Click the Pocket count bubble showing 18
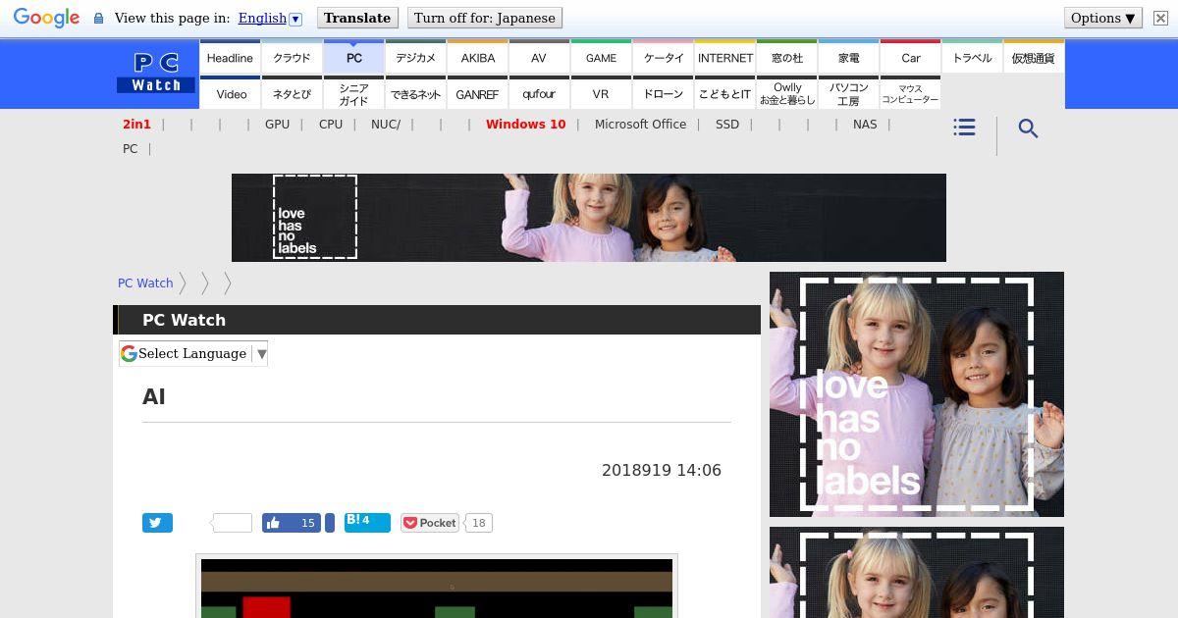 click(479, 523)
